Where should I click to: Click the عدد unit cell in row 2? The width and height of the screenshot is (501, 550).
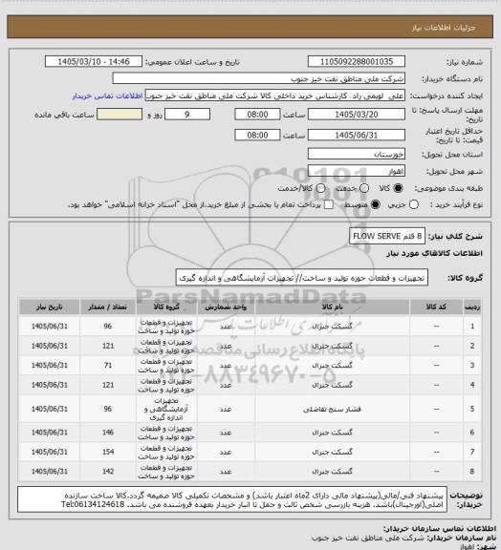[226, 346]
